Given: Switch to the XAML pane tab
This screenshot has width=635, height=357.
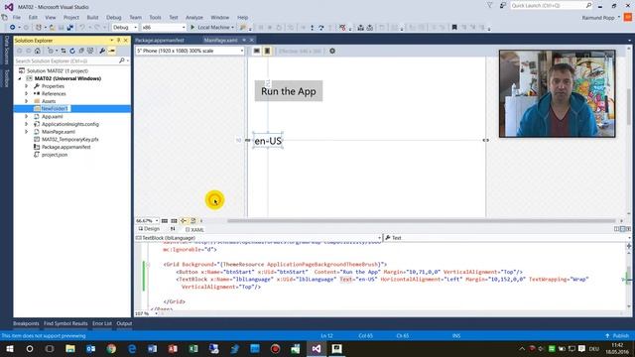Looking at the screenshot, I should tap(194, 229).
